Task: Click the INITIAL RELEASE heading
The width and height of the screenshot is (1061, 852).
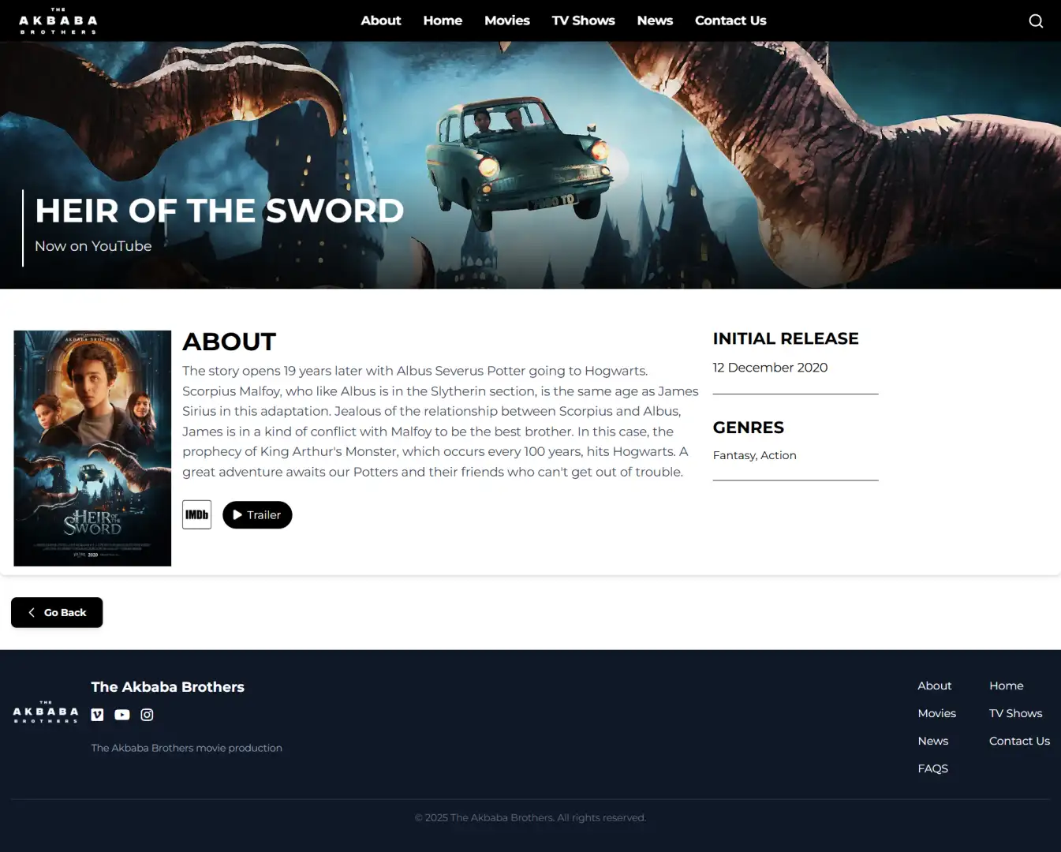Action: [786, 338]
